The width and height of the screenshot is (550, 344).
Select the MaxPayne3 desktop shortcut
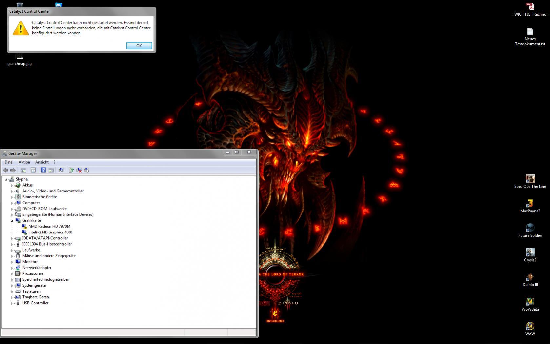pos(530,206)
